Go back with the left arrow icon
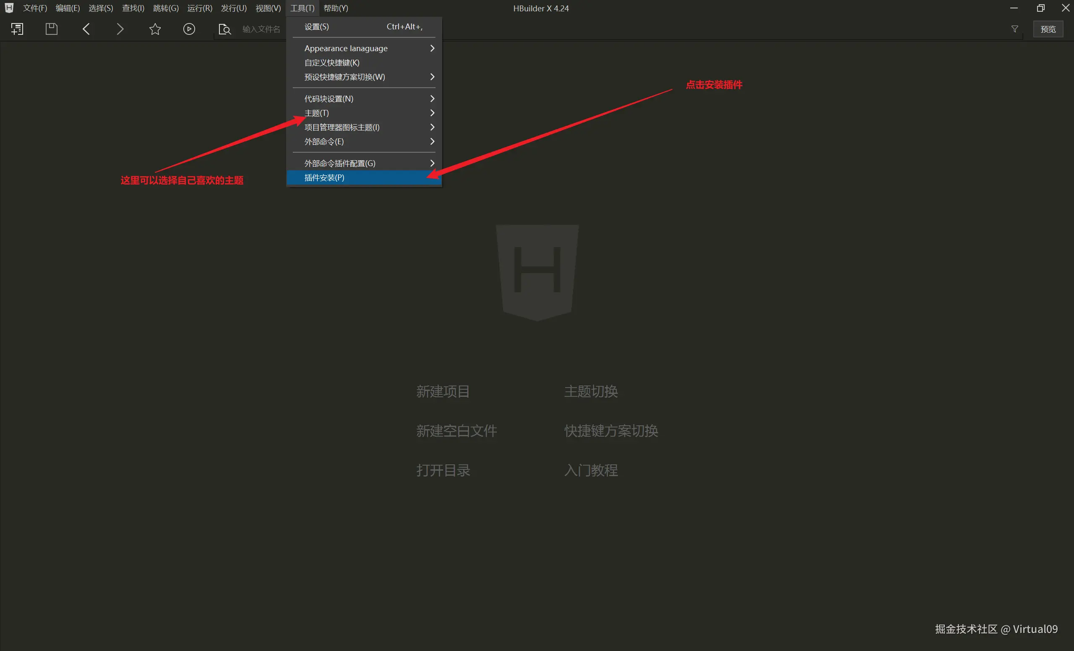 coord(86,29)
